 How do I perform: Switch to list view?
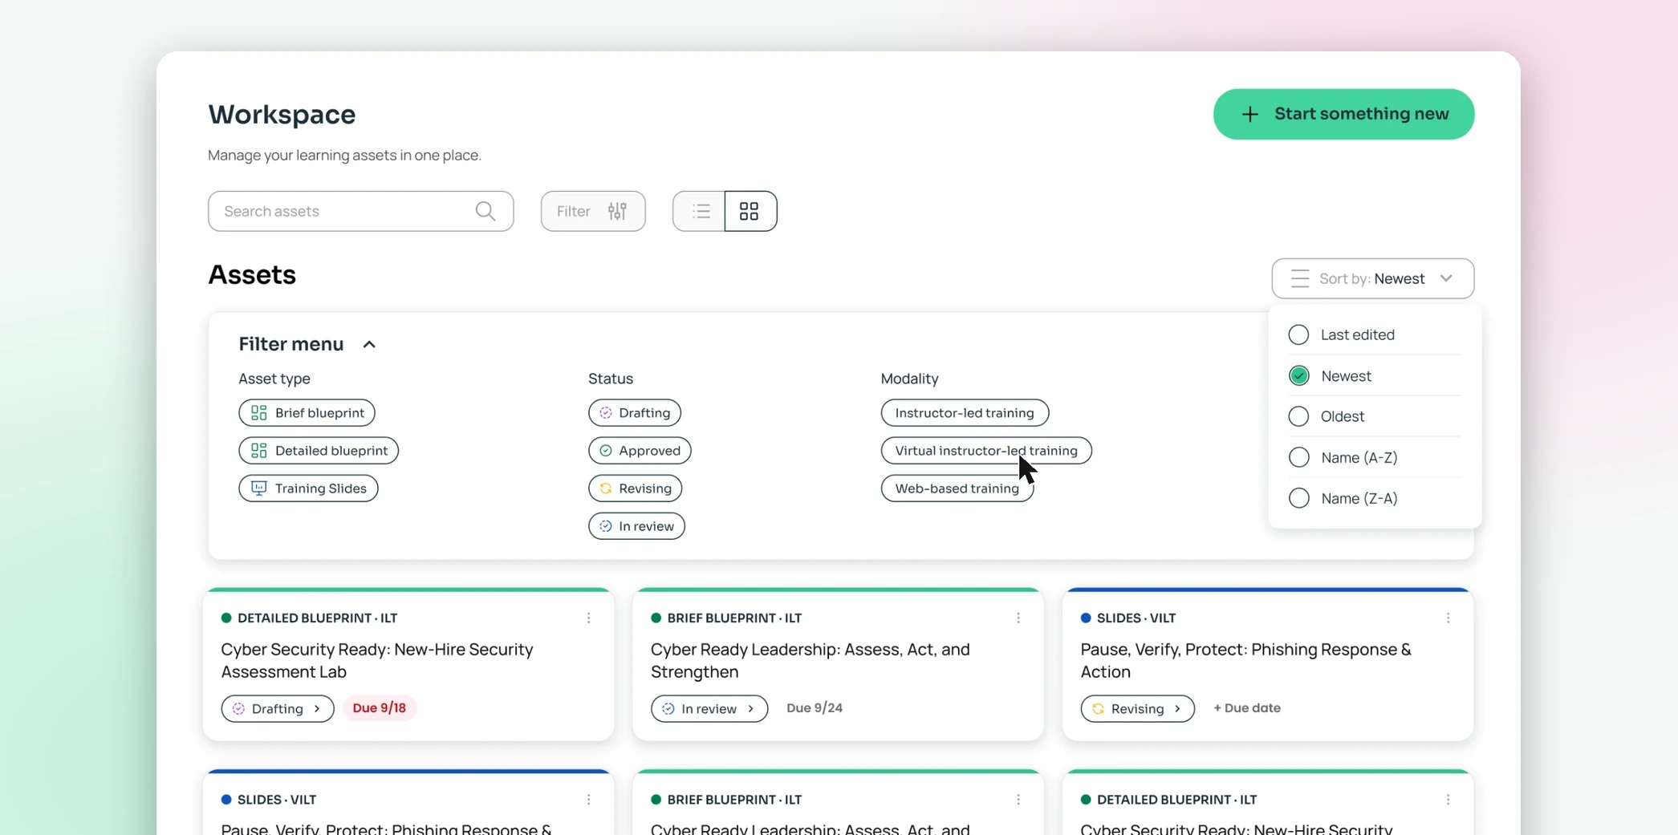pos(699,211)
